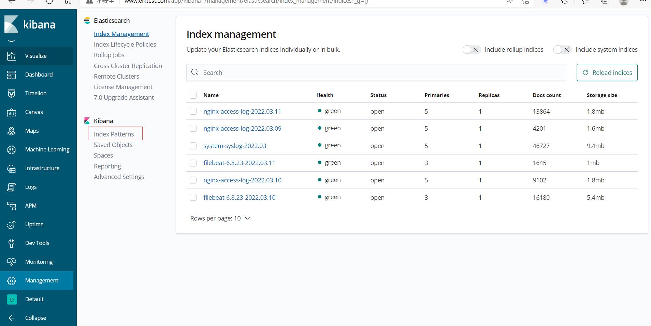The width and height of the screenshot is (651, 326).
Task: Open Saved Objects section
Action: pyautogui.click(x=113, y=145)
